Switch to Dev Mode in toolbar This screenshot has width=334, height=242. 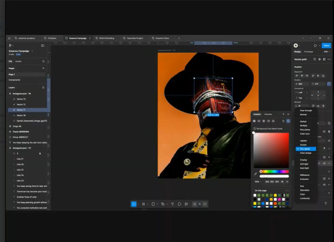pyautogui.click(x=205, y=204)
